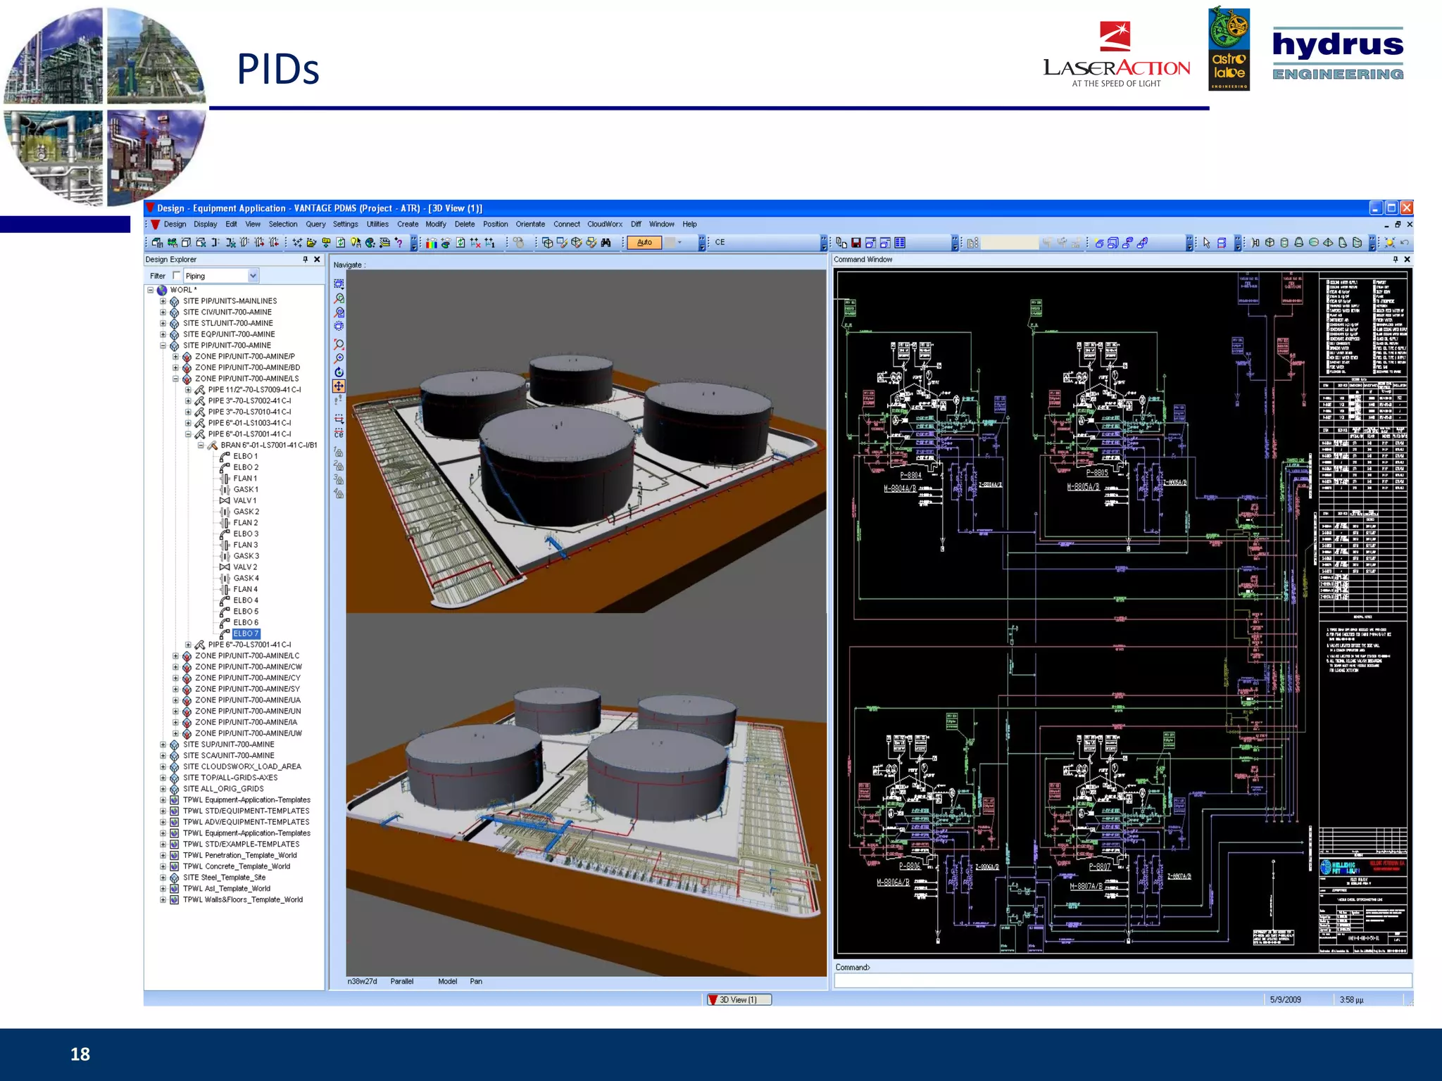1442x1081 pixels.
Task: Open the CloudWorx menu
Action: click(605, 225)
